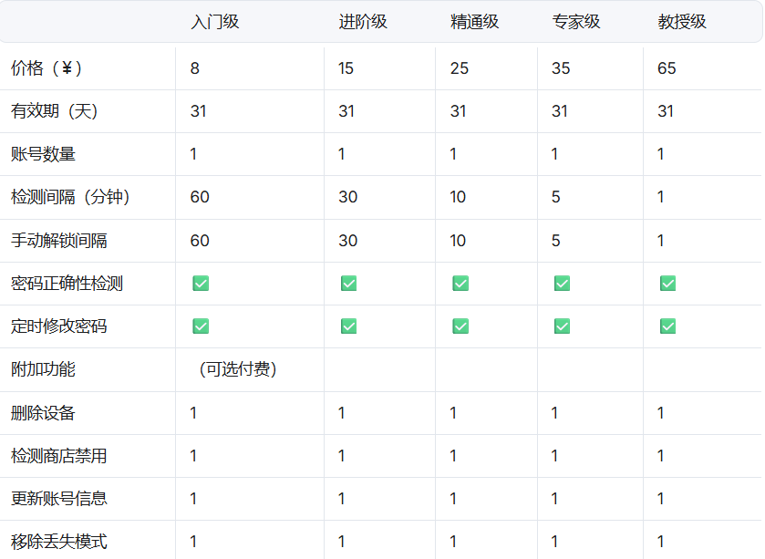Image resolution: width=765 pixels, height=559 pixels.
Task: Click 更新账号信息 value 1 under 进阶级
Action: point(342,499)
